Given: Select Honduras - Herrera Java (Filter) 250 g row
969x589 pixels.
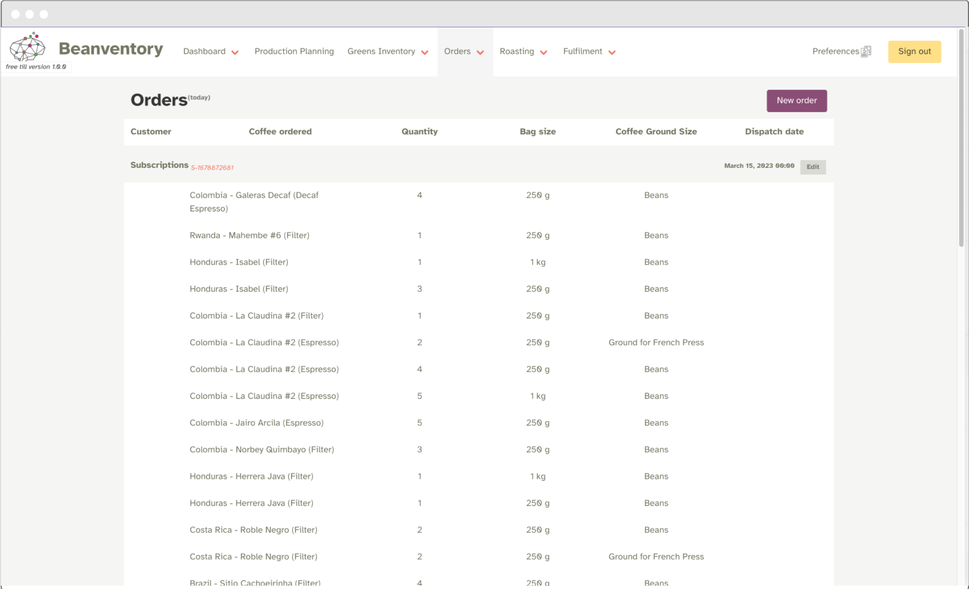Looking at the screenshot, I should pyautogui.click(x=478, y=503).
